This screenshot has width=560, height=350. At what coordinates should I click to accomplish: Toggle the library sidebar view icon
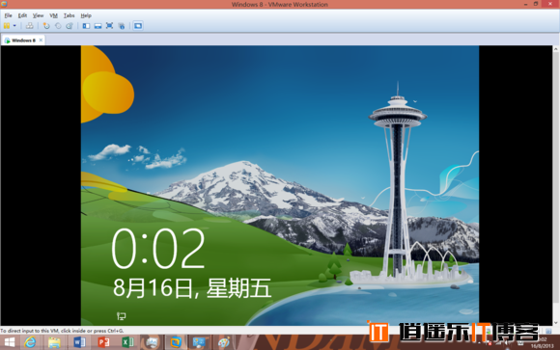(86, 26)
